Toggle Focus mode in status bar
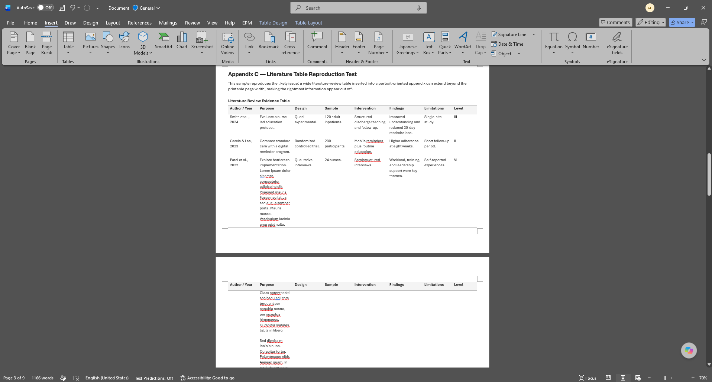Screen dimensions: 712x382 pos(588,378)
